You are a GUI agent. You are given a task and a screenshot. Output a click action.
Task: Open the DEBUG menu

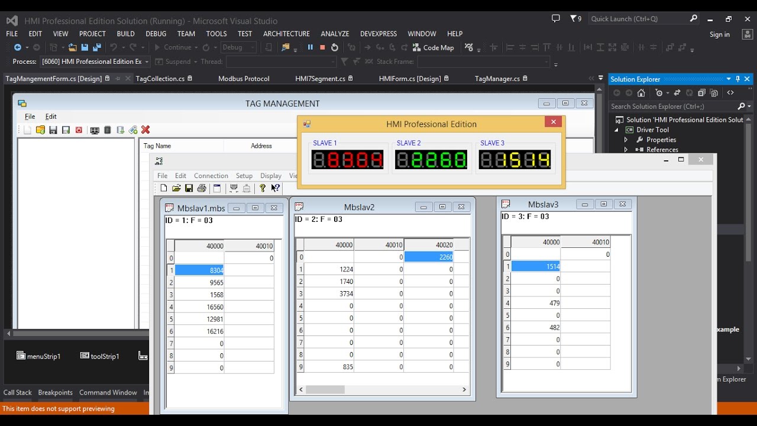click(156, 34)
